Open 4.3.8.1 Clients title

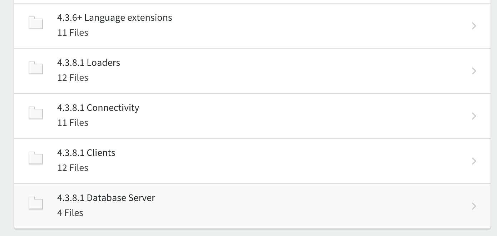(86, 153)
